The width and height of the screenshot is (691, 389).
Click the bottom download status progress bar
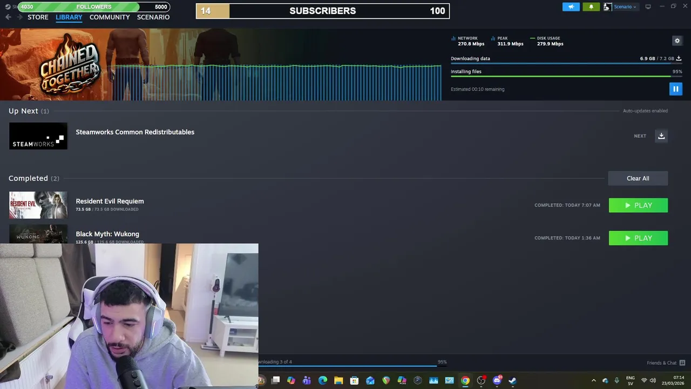pyautogui.click(x=353, y=366)
